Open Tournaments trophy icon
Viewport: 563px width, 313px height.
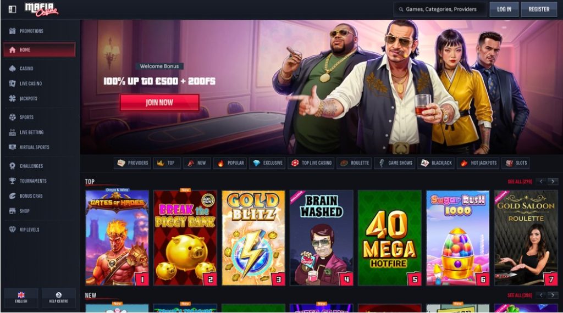(x=12, y=181)
